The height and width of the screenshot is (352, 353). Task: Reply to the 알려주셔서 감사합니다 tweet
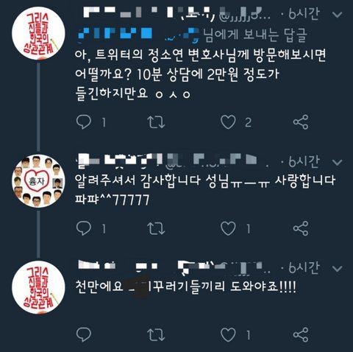tap(84, 228)
